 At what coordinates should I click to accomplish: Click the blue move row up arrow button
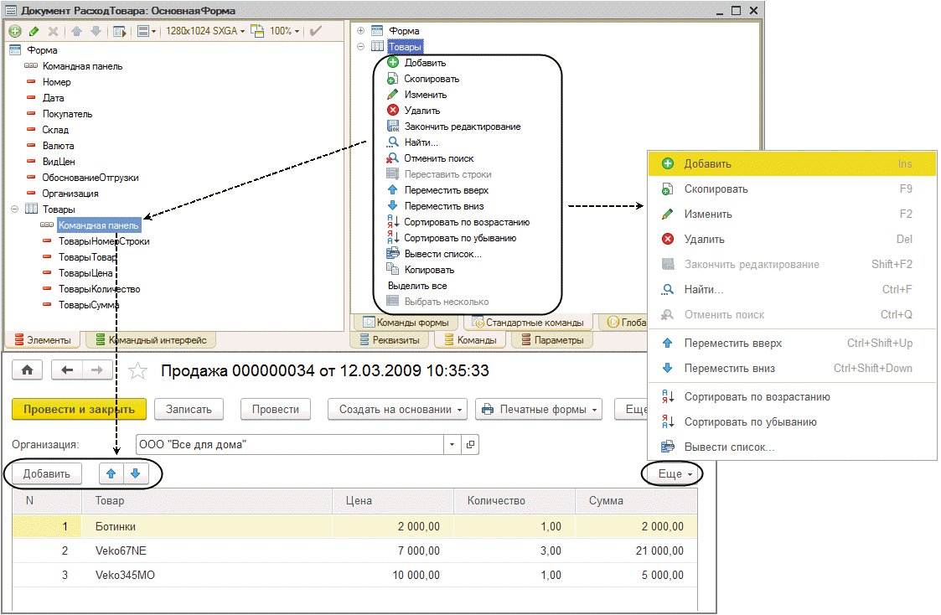[111, 473]
